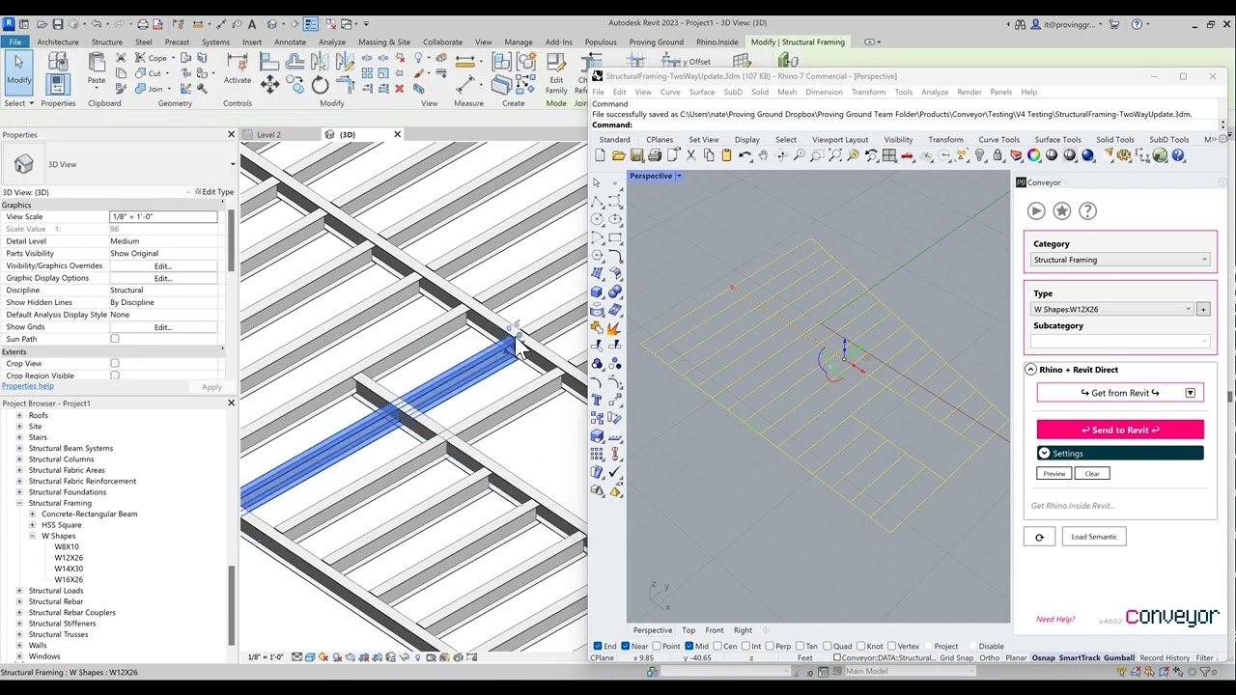1236x695 pixels.
Task: Click the Load Semantic button
Action: point(1094,537)
